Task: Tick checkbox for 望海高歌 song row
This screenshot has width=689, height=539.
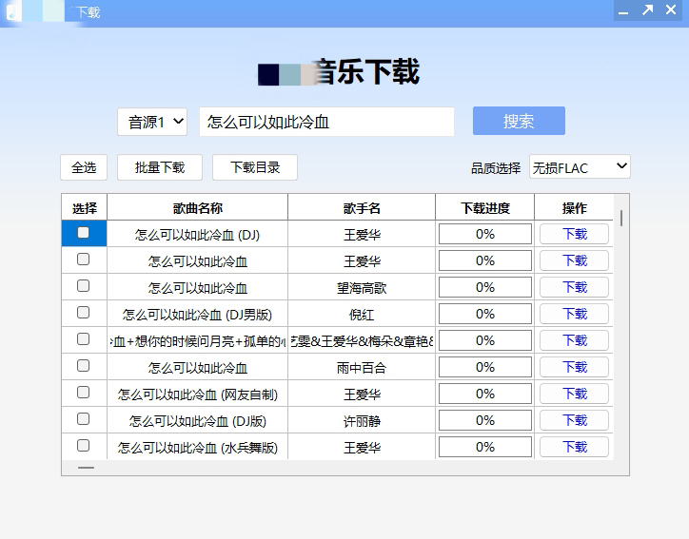Action: pos(83,286)
